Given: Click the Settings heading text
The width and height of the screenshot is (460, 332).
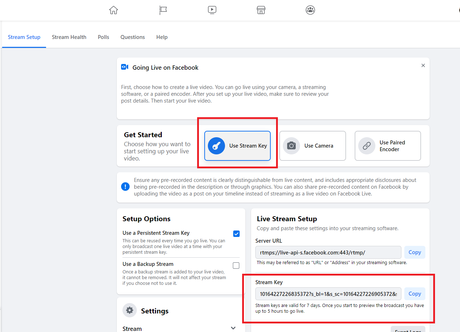Looking at the screenshot, I should (x=155, y=311).
